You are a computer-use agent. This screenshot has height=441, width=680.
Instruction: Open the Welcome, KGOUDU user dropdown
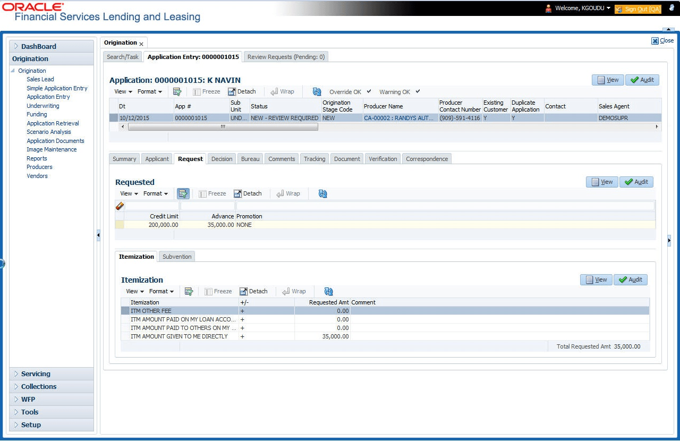point(583,9)
